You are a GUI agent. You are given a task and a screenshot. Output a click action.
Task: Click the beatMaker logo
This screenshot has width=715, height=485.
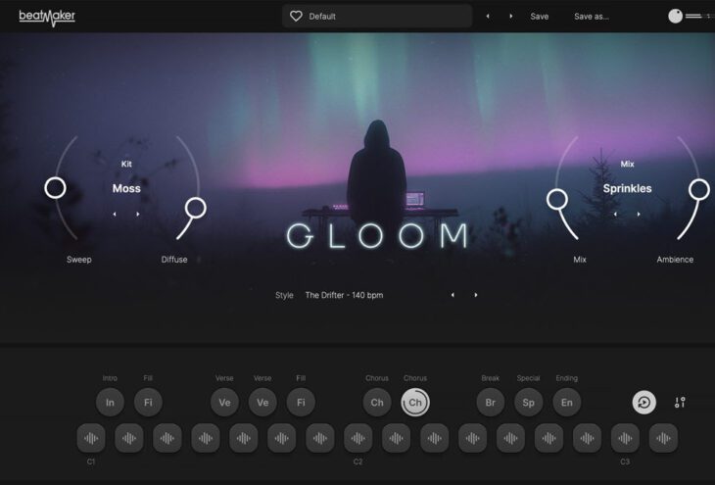point(47,18)
